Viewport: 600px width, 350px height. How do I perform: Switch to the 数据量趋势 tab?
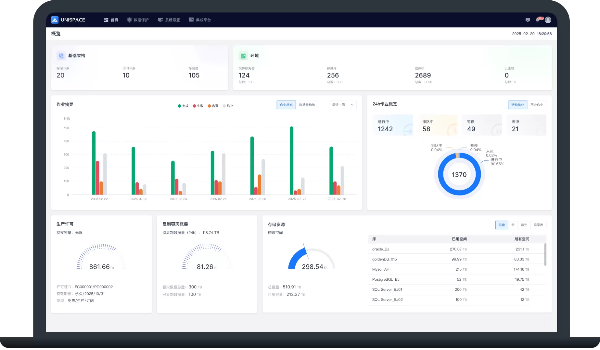[307, 105]
